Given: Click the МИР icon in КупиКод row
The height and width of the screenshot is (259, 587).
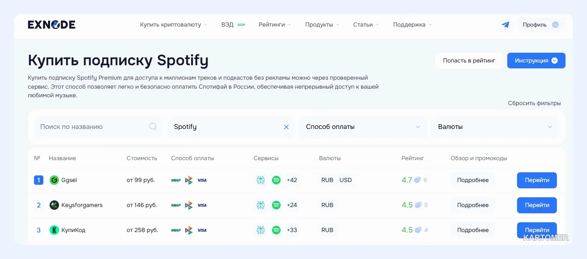Looking at the screenshot, I should coord(176,230).
